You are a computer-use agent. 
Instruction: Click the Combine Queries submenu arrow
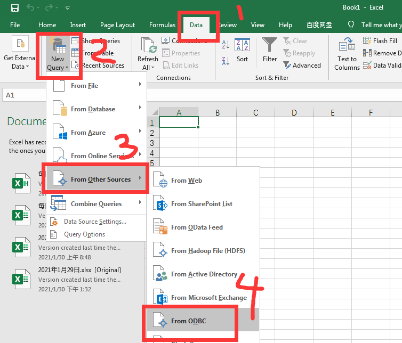point(140,202)
